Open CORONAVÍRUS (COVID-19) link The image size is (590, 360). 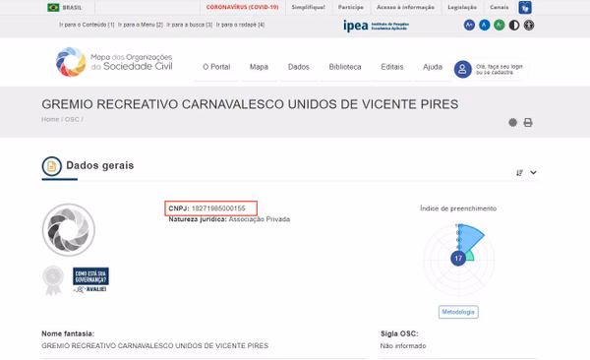pos(242,7)
